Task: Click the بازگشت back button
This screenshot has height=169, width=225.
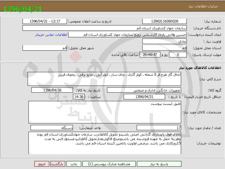Action: pos(58,164)
